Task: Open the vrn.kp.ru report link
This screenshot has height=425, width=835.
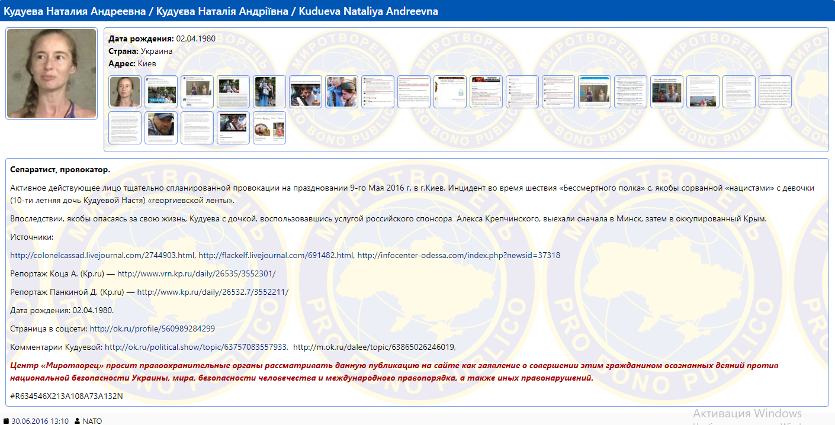Action: point(196,273)
